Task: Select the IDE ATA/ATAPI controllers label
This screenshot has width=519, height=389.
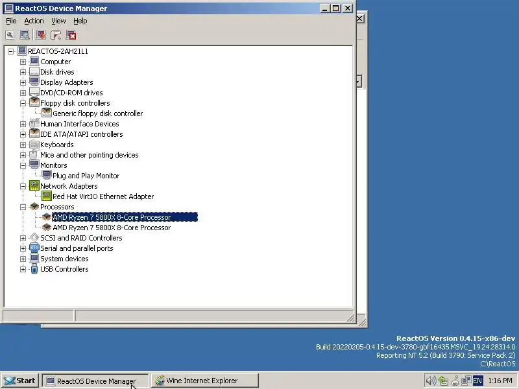Action: pos(82,134)
